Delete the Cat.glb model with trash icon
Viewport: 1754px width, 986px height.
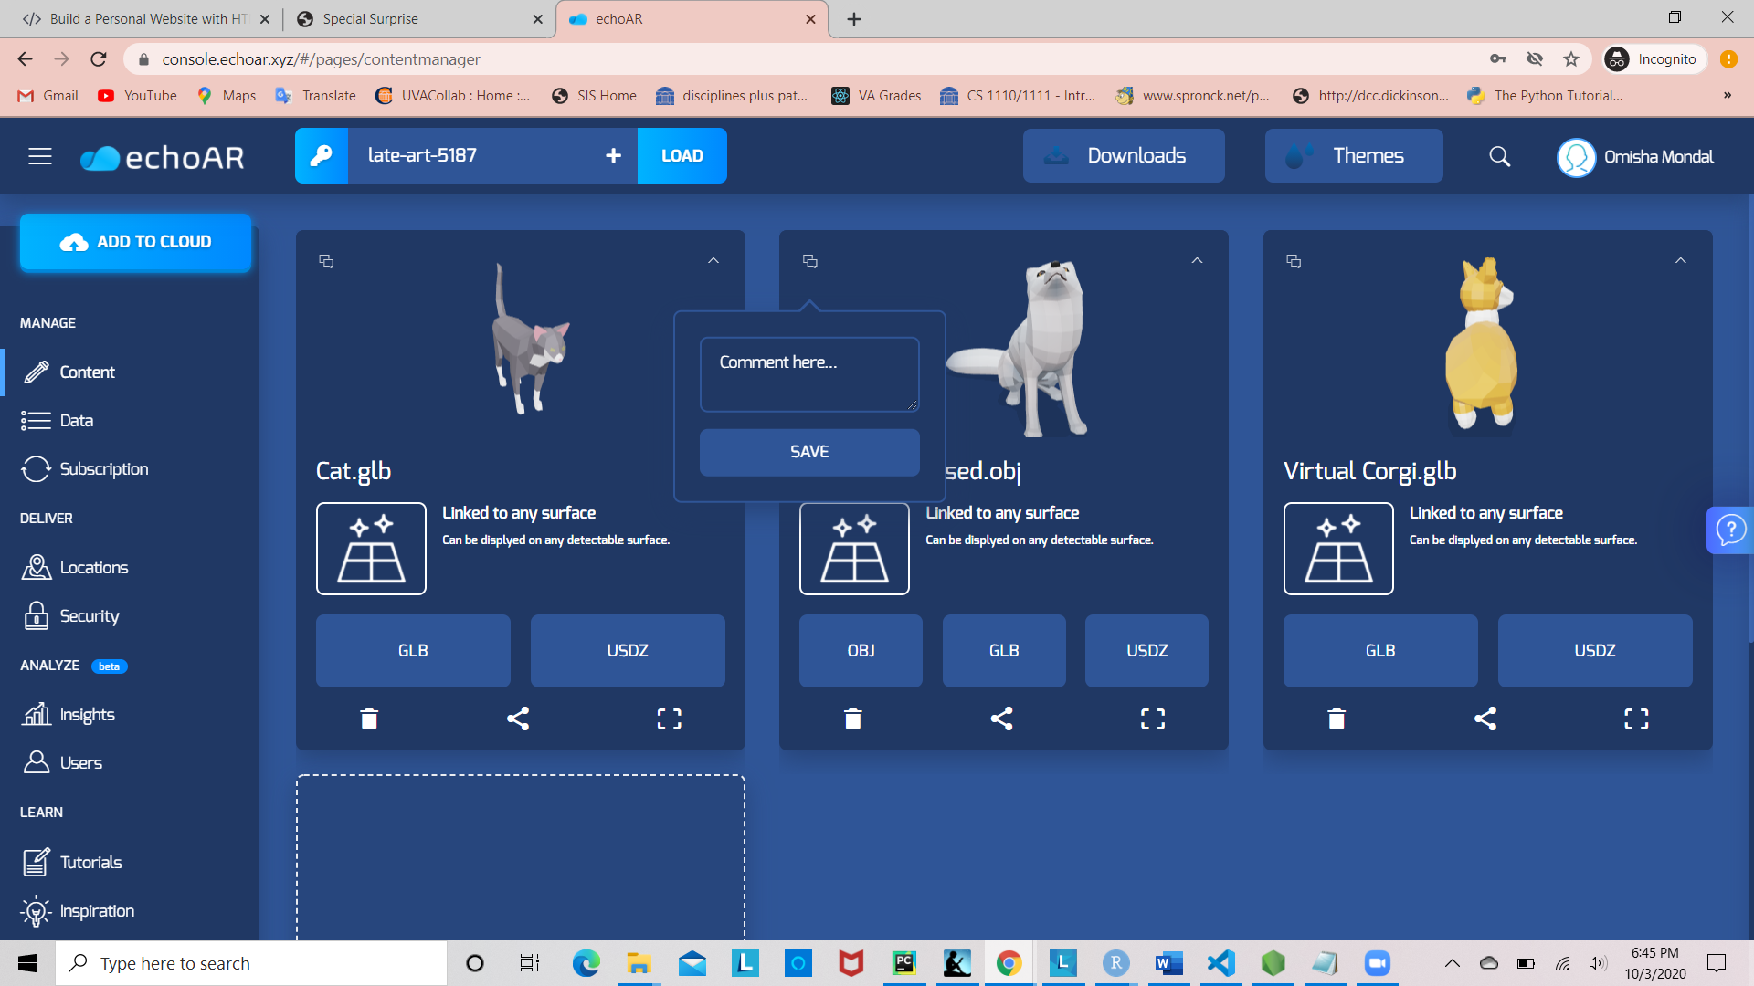369,719
